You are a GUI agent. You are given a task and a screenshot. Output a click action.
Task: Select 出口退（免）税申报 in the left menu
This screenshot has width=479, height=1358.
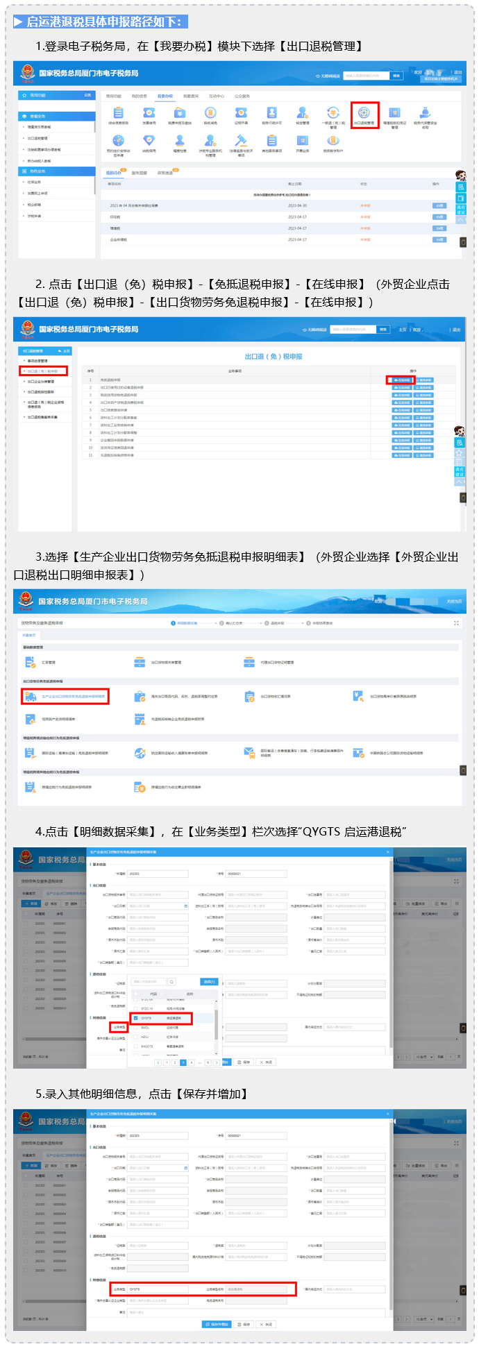pyautogui.click(x=43, y=371)
